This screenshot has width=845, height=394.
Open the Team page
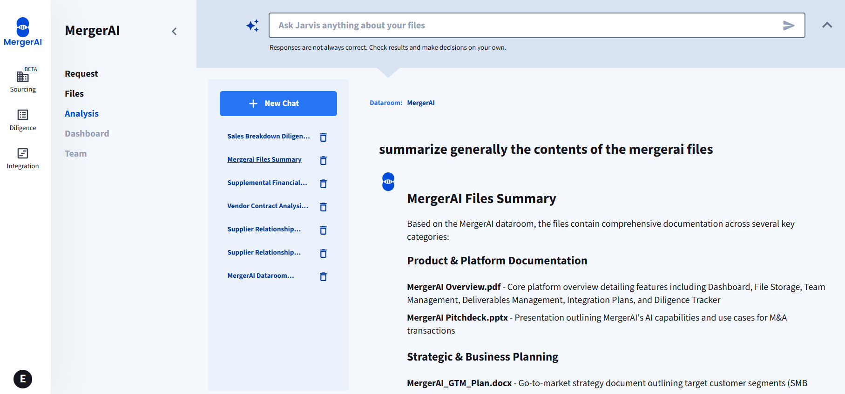tap(76, 154)
